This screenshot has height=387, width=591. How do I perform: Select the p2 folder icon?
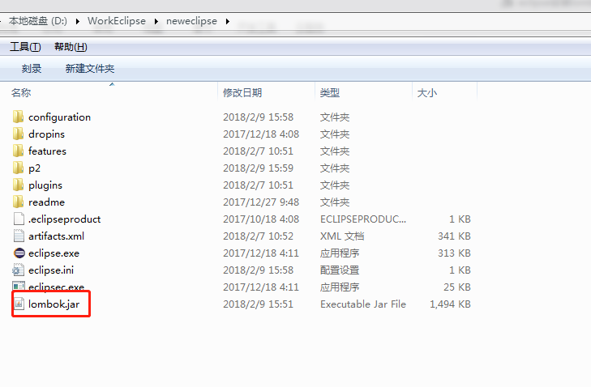click(x=18, y=168)
